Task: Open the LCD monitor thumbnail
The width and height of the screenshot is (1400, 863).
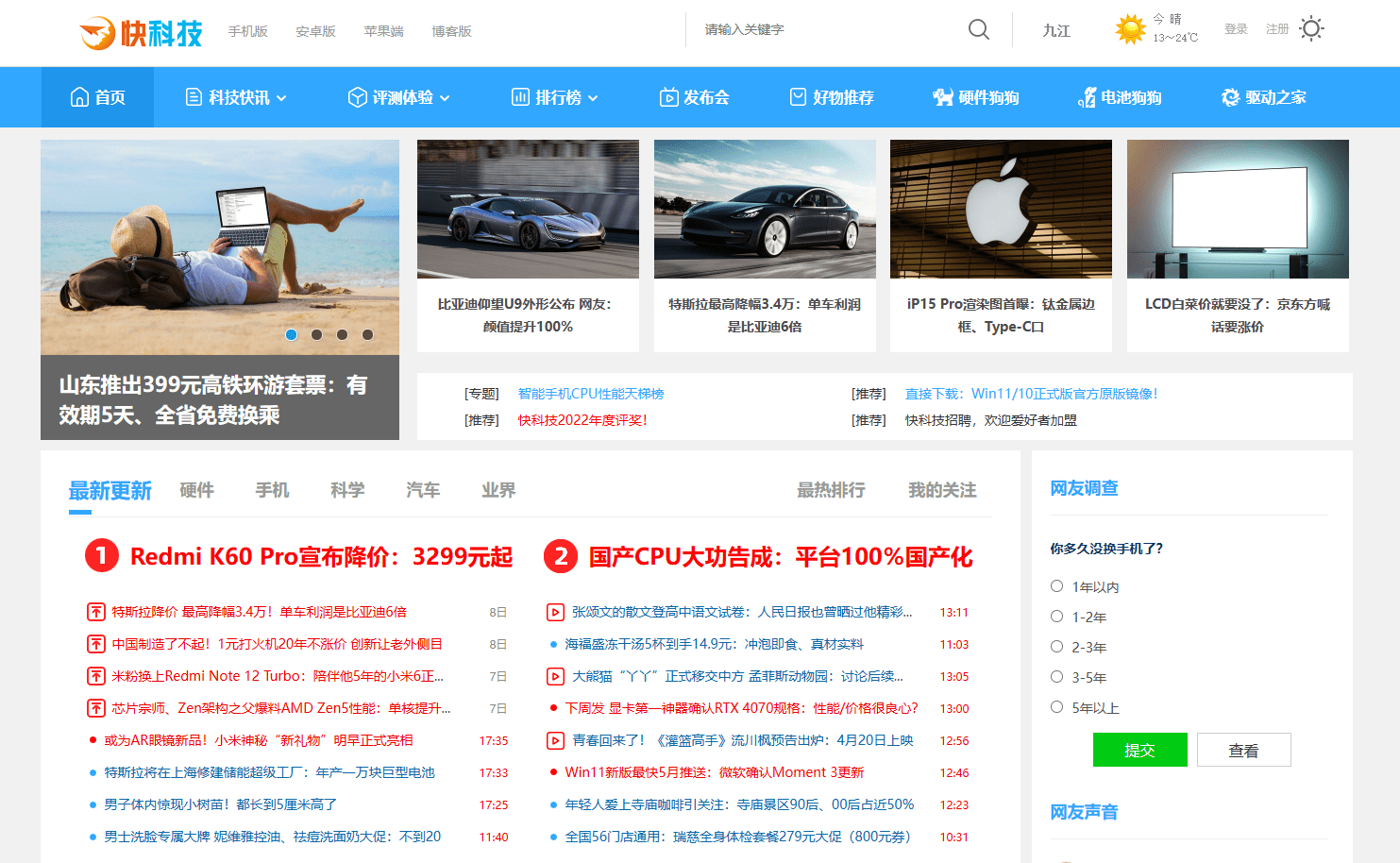Action: coord(1238,209)
